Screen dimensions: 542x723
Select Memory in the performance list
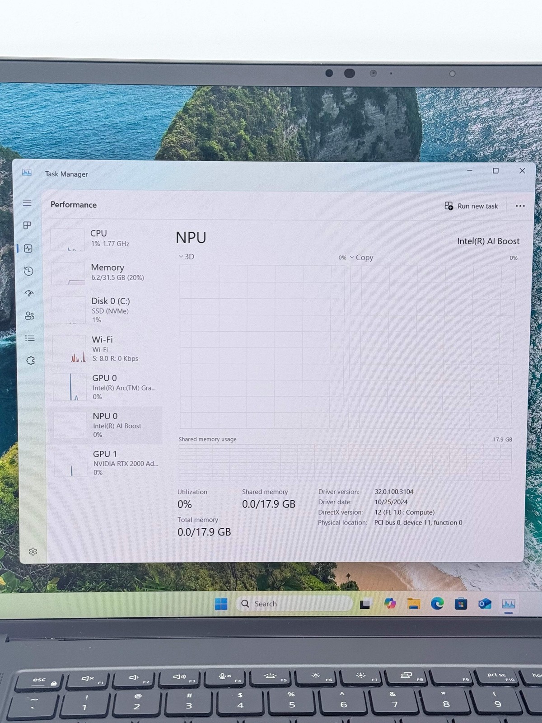(105, 272)
